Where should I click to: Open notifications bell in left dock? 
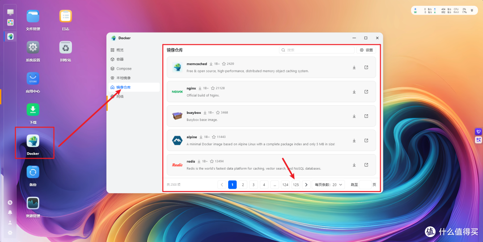click(x=10, y=213)
